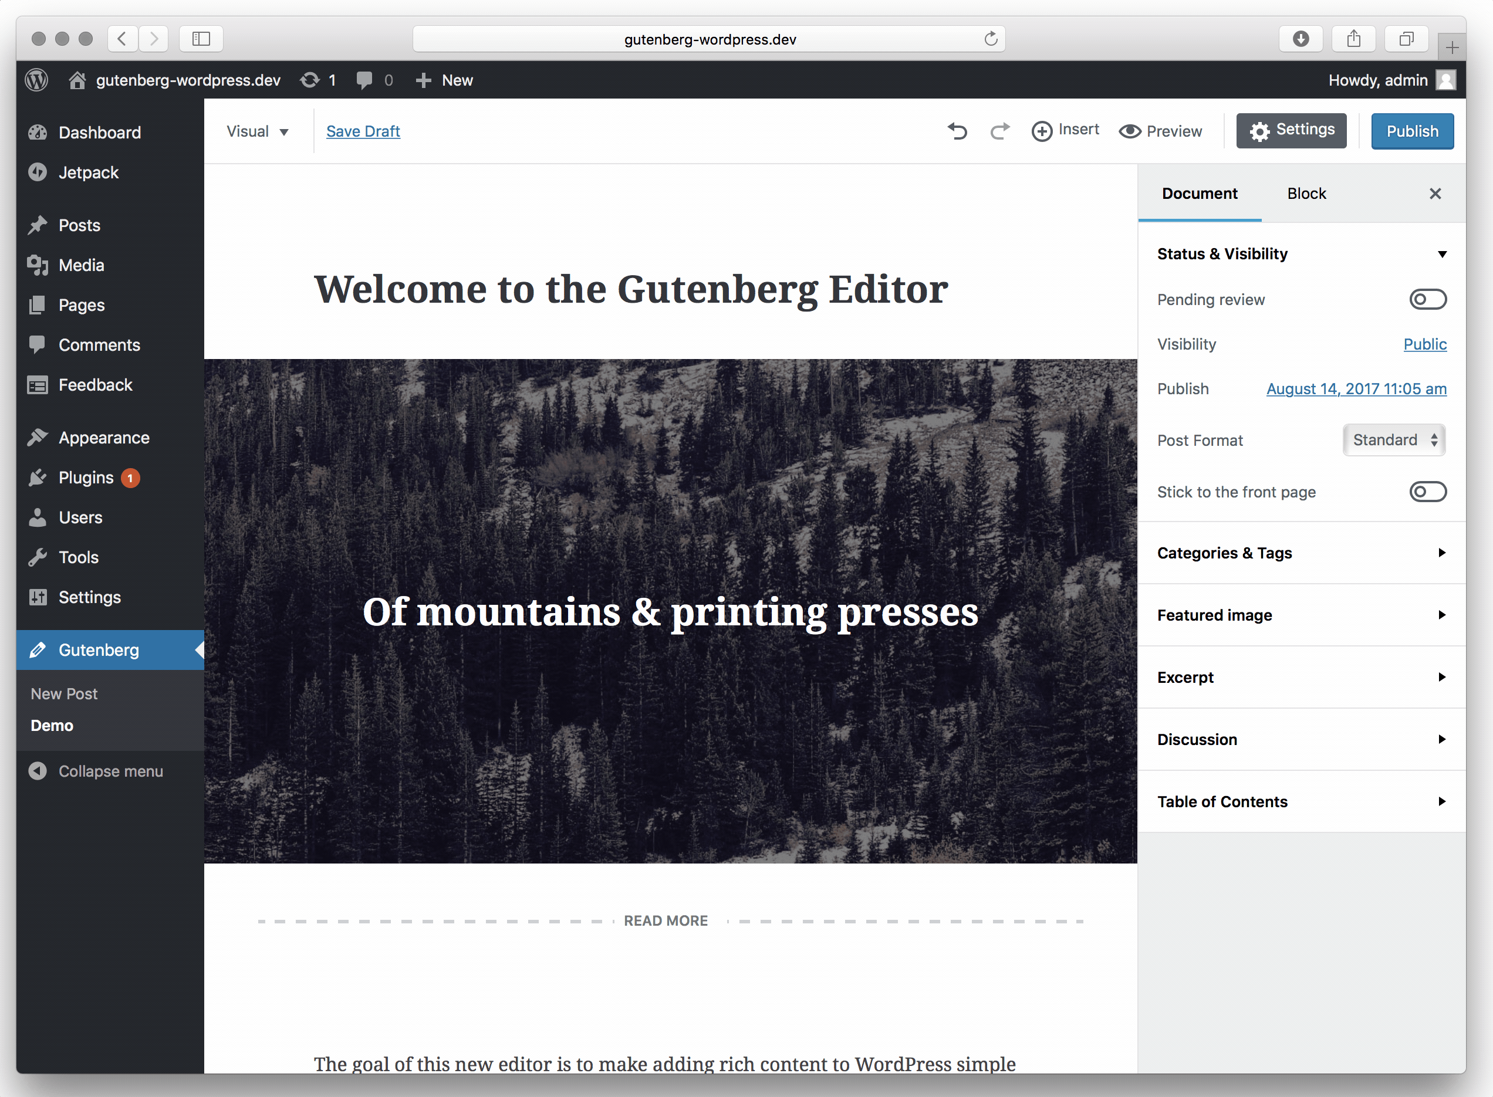The width and height of the screenshot is (1493, 1097).
Task: Save the post as a draft
Action: coord(363,131)
